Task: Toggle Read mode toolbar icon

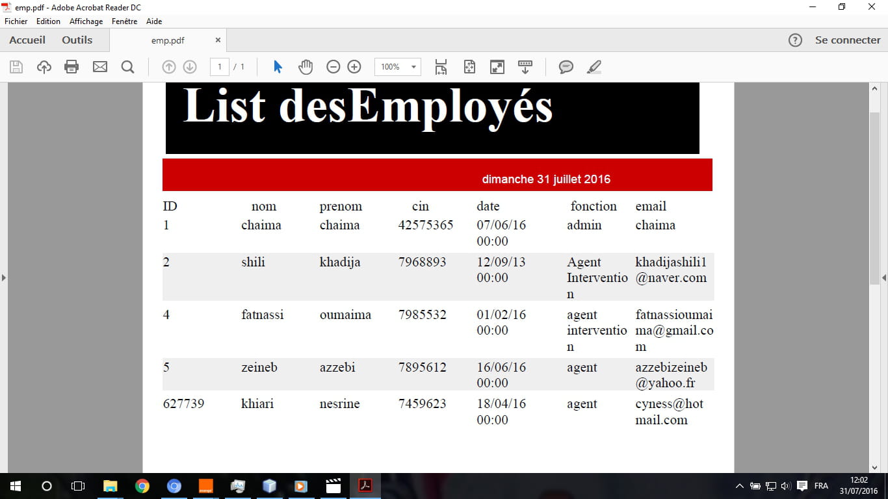Action: point(525,67)
